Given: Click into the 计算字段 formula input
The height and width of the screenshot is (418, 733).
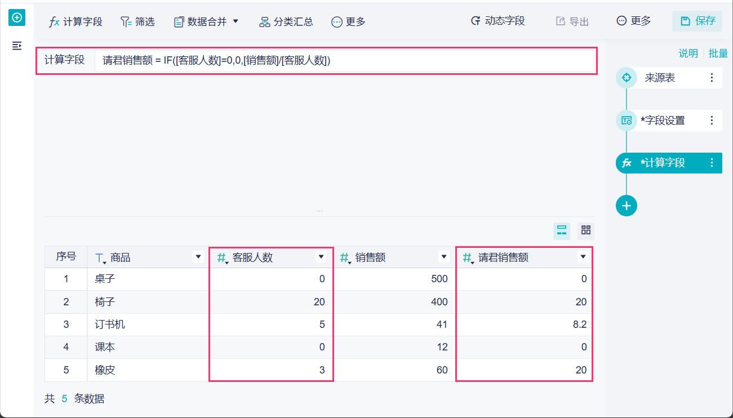Looking at the screenshot, I should point(345,61).
